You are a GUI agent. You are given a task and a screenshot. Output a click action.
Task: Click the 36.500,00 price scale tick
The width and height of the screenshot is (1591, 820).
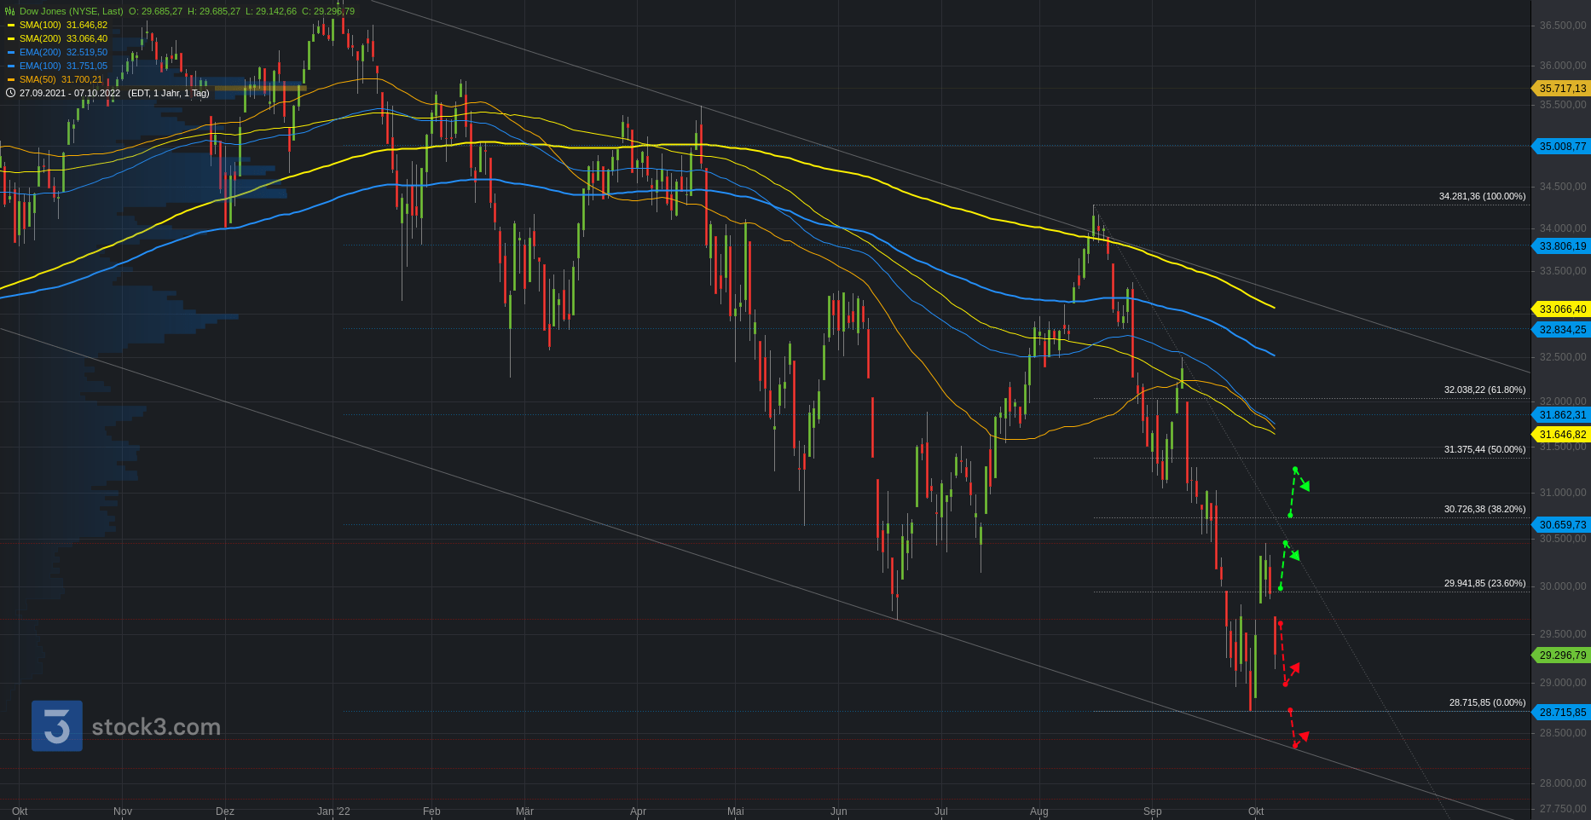click(1563, 26)
